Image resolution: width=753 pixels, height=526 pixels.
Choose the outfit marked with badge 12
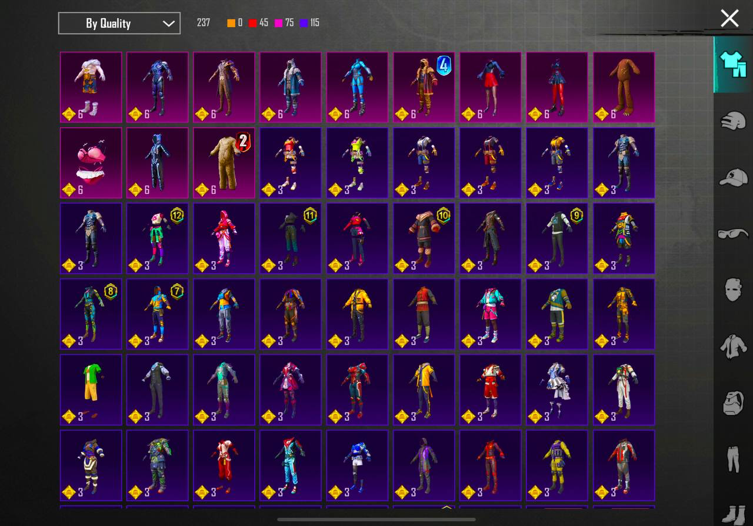[x=158, y=238]
